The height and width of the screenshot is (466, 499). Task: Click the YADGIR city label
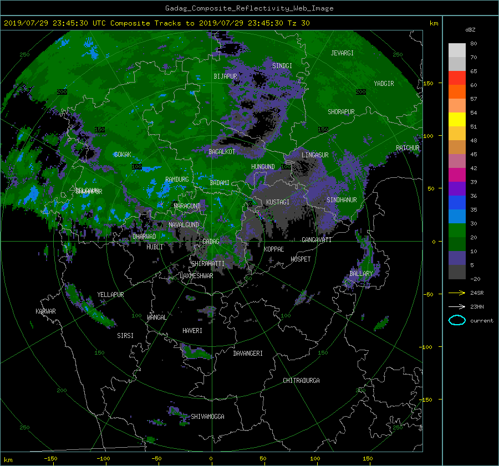(x=384, y=84)
